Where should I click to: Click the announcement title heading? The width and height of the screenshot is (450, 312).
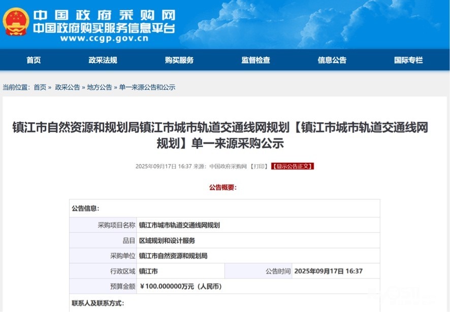pyautogui.click(x=220, y=135)
